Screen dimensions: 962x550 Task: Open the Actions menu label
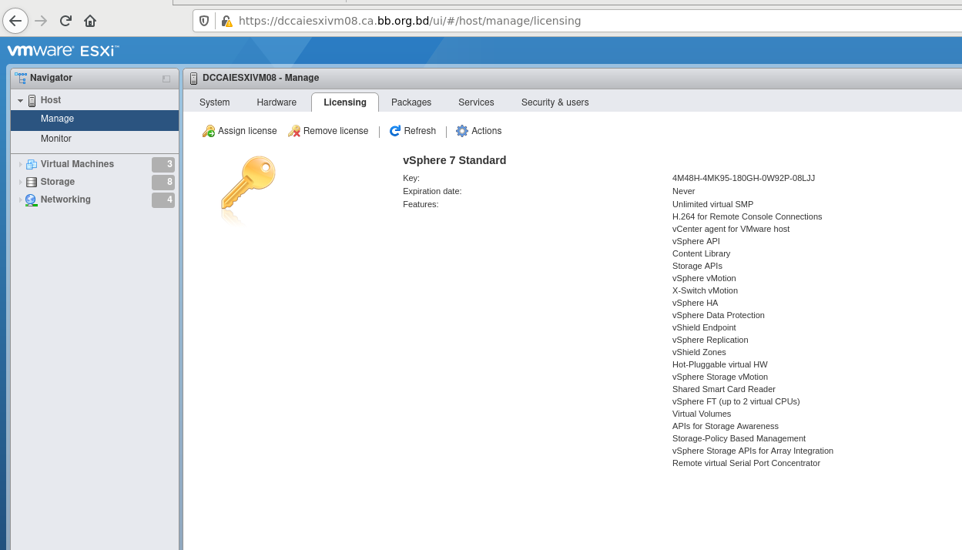(487, 131)
